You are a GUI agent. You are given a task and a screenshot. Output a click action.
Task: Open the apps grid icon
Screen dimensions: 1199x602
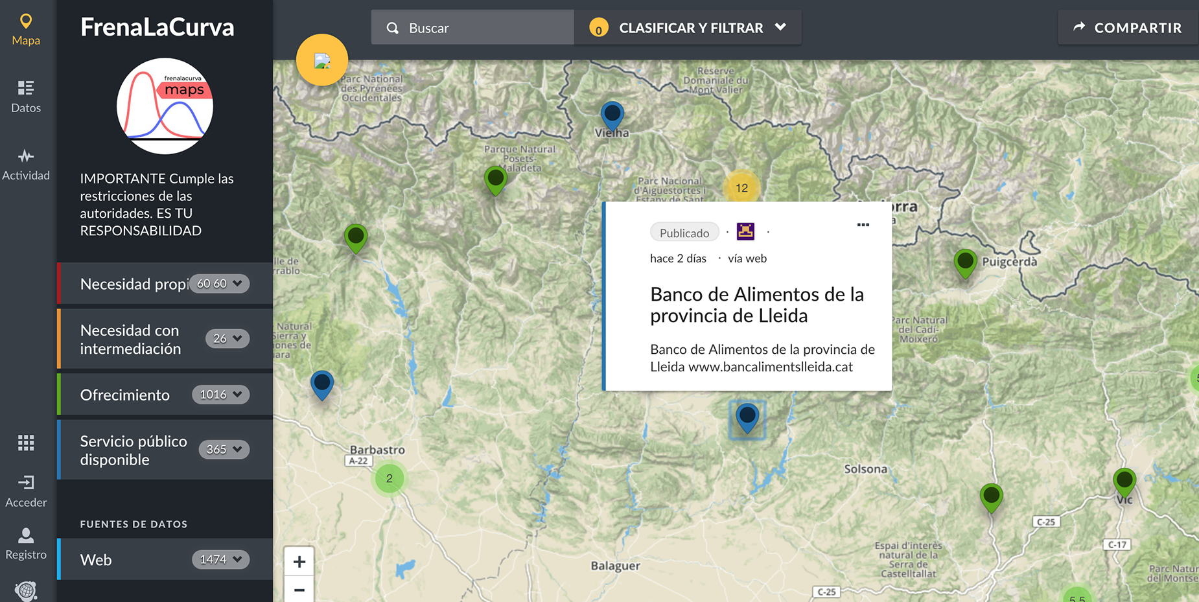tap(26, 443)
